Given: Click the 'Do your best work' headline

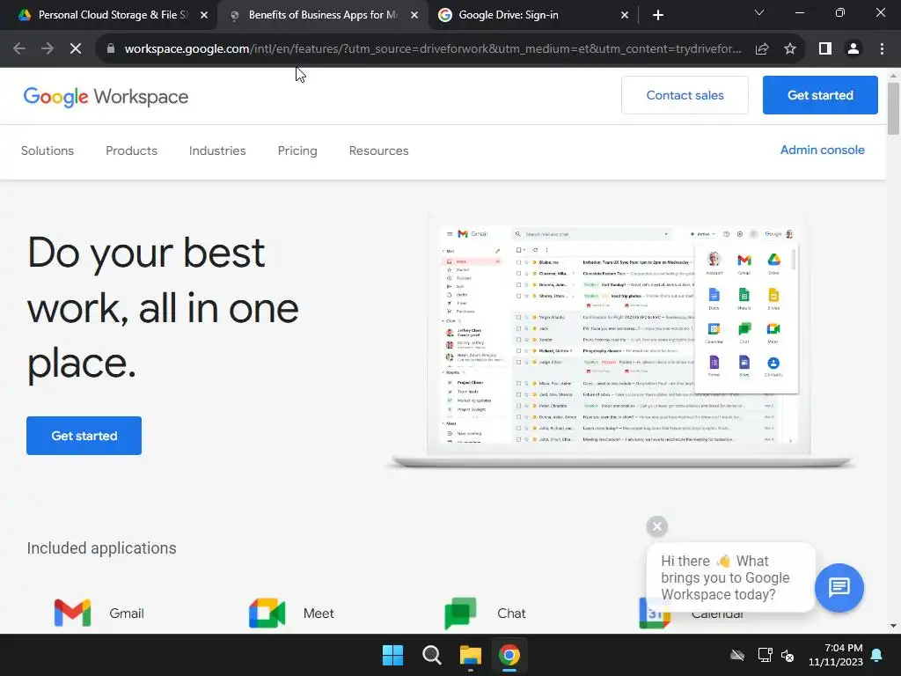Looking at the screenshot, I should click(163, 308).
